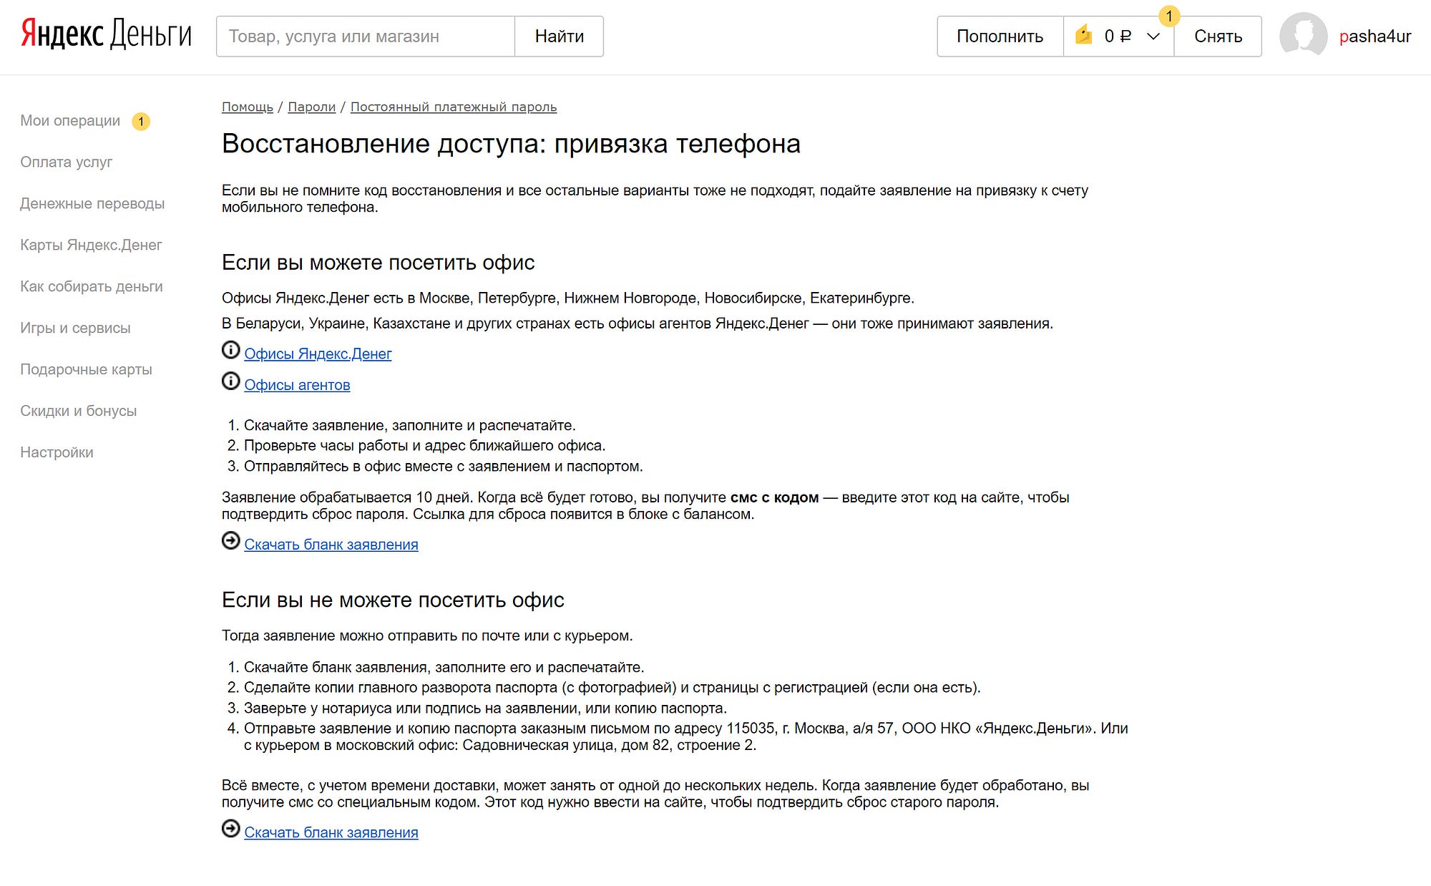Click line В Беларуси, Украине, Казахстане
This screenshot has height=886, width=1431.
638,323
